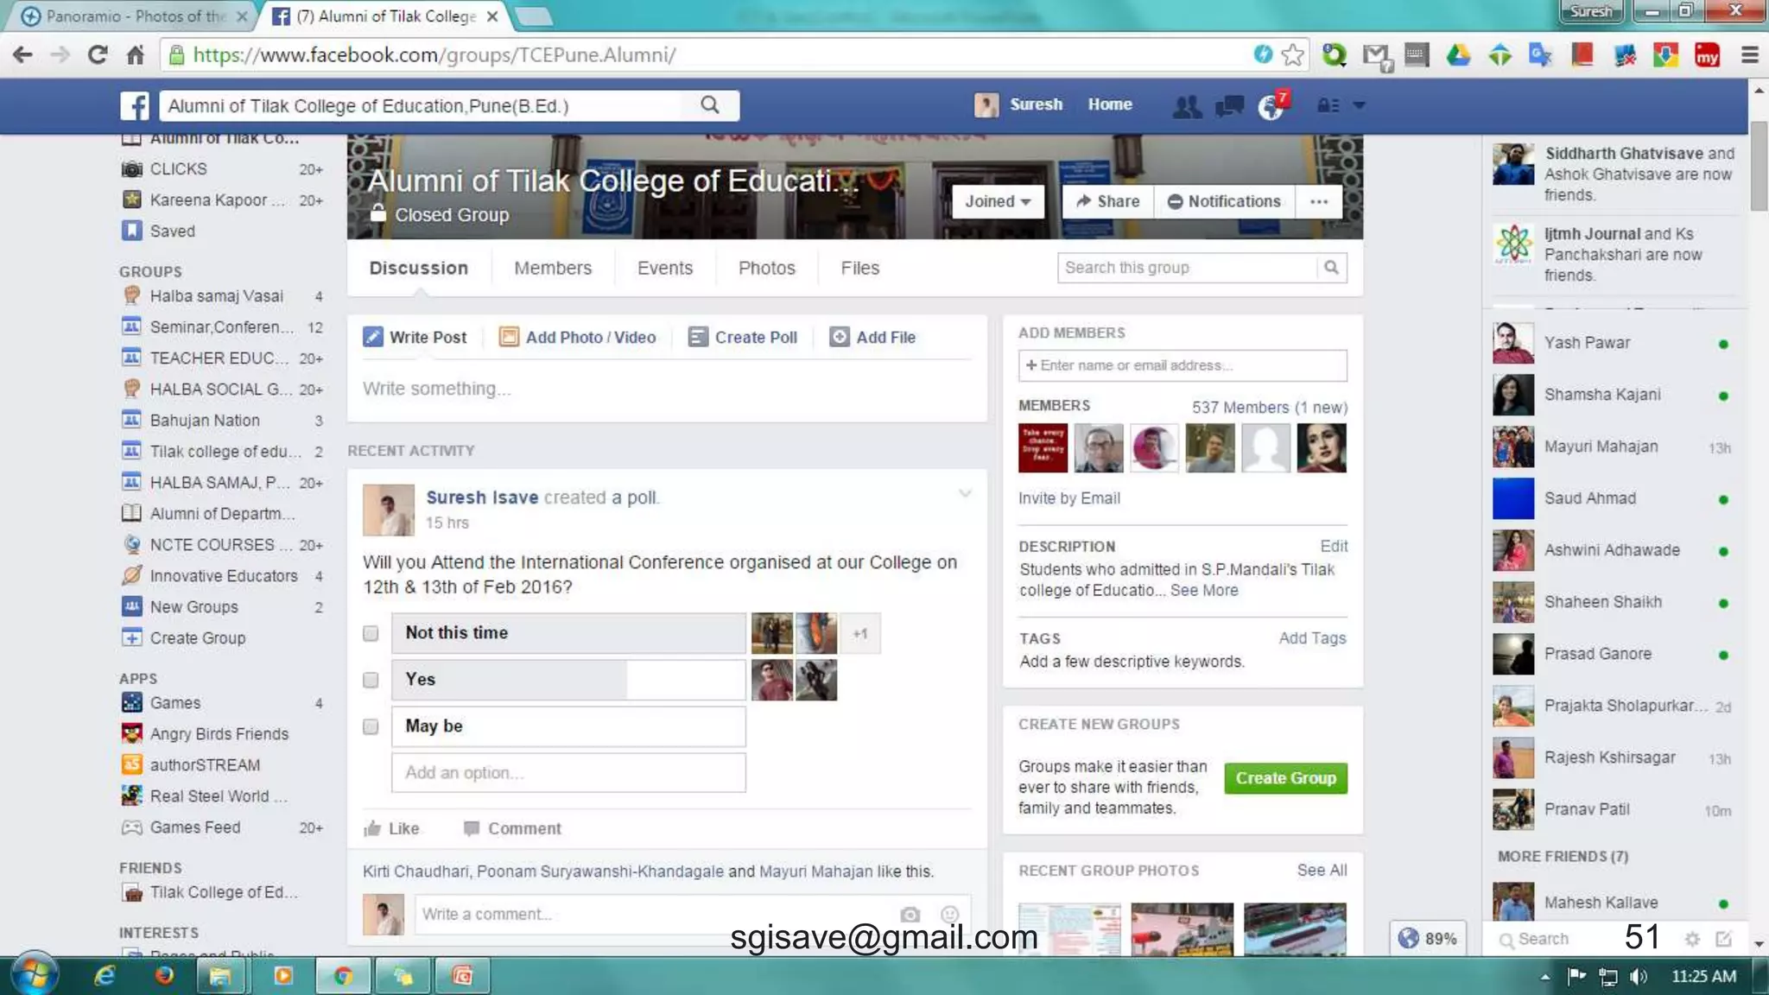This screenshot has height=995, width=1769.
Task: Click volume icon in system tray
Action: coord(1637,976)
